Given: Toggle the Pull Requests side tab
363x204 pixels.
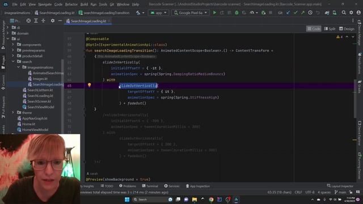Looking at the screenshot, I should click(3, 108).
